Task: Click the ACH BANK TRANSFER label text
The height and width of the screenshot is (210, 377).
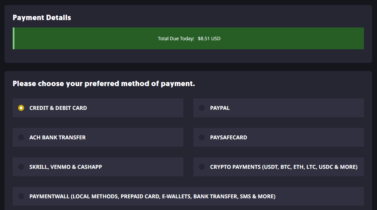Action: pyautogui.click(x=57, y=137)
